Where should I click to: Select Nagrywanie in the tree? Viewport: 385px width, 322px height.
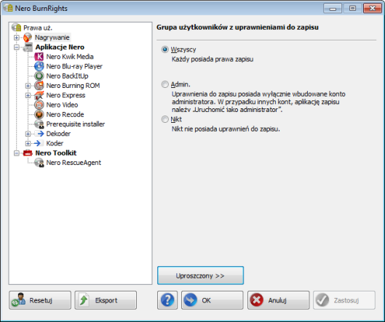click(52, 38)
